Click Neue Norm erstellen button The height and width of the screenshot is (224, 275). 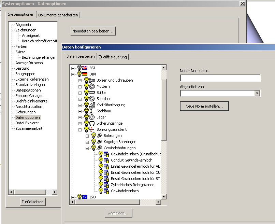(x=204, y=106)
